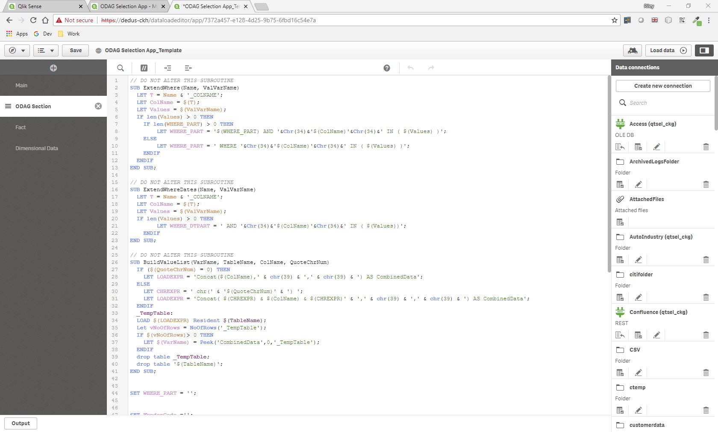Bookmark this page with the star

(x=615, y=20)
